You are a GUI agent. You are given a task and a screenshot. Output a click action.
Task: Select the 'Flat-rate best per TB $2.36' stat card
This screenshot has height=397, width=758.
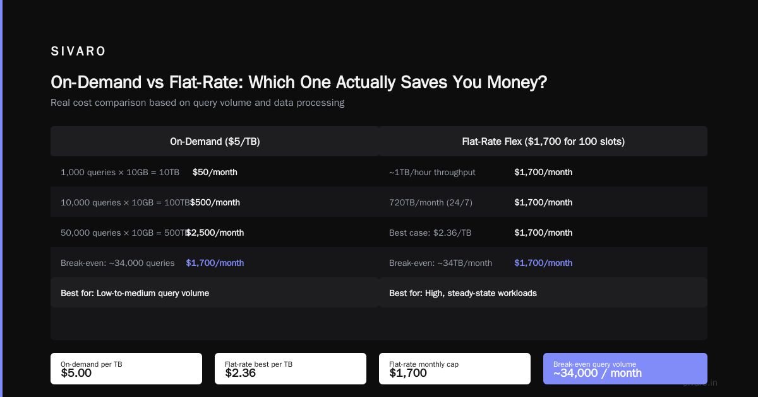[x=291, y=369]
